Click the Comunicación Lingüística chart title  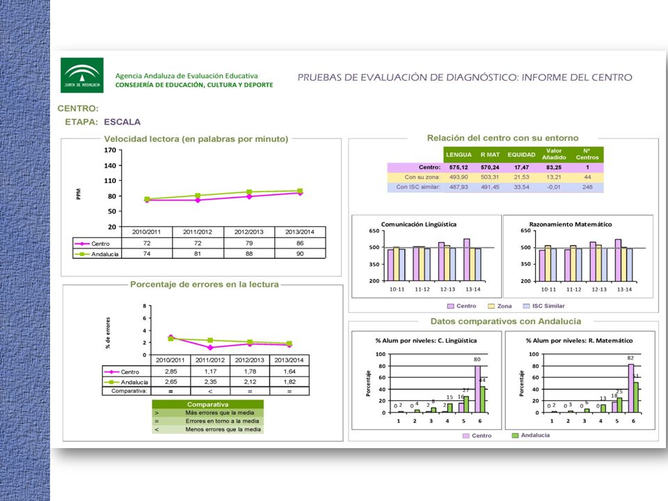[x=418, y=225]
